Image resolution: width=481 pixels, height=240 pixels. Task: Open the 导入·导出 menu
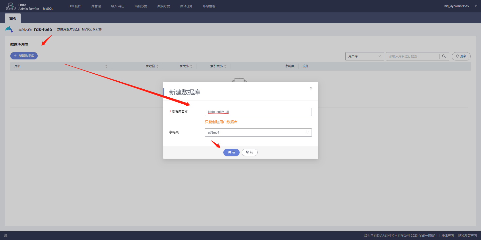pos(118,6)
